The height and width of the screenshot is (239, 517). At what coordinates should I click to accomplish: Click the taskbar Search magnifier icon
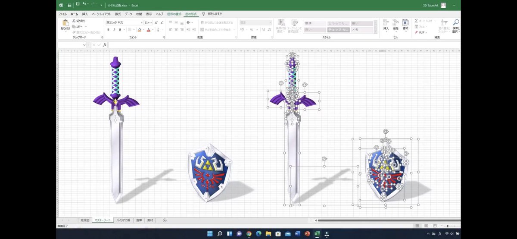pyautogui.click(x=220, y=234)
